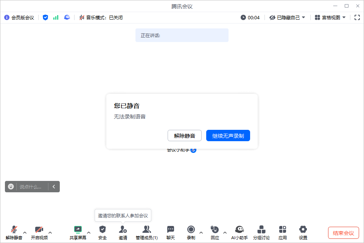The image size is (364, 243).
Task: Open the 安全 security panel
Action: point(102,232)
